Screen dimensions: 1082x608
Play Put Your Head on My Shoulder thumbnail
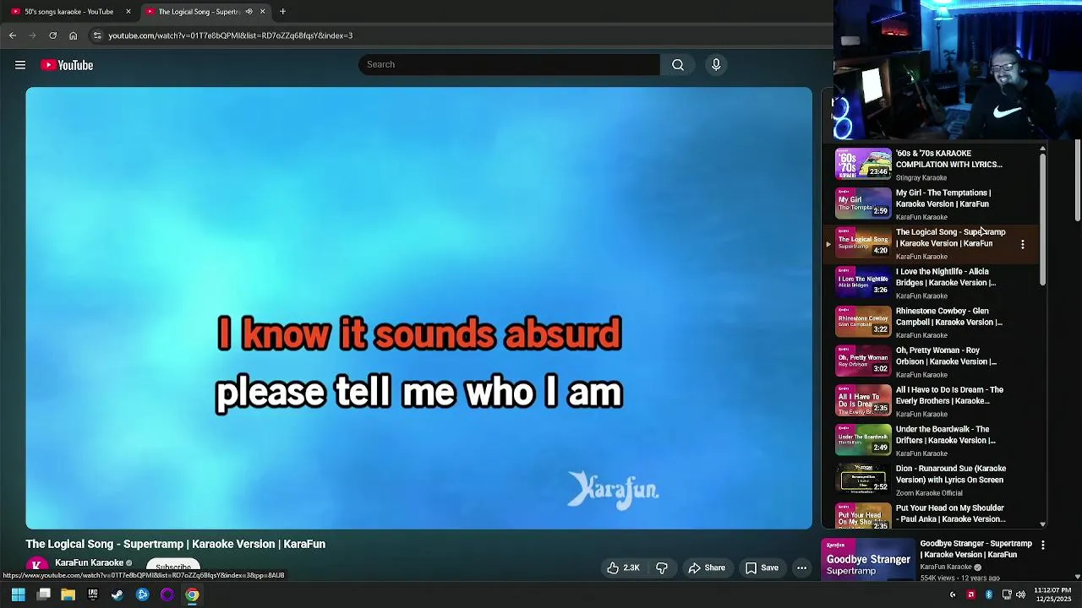863,517
